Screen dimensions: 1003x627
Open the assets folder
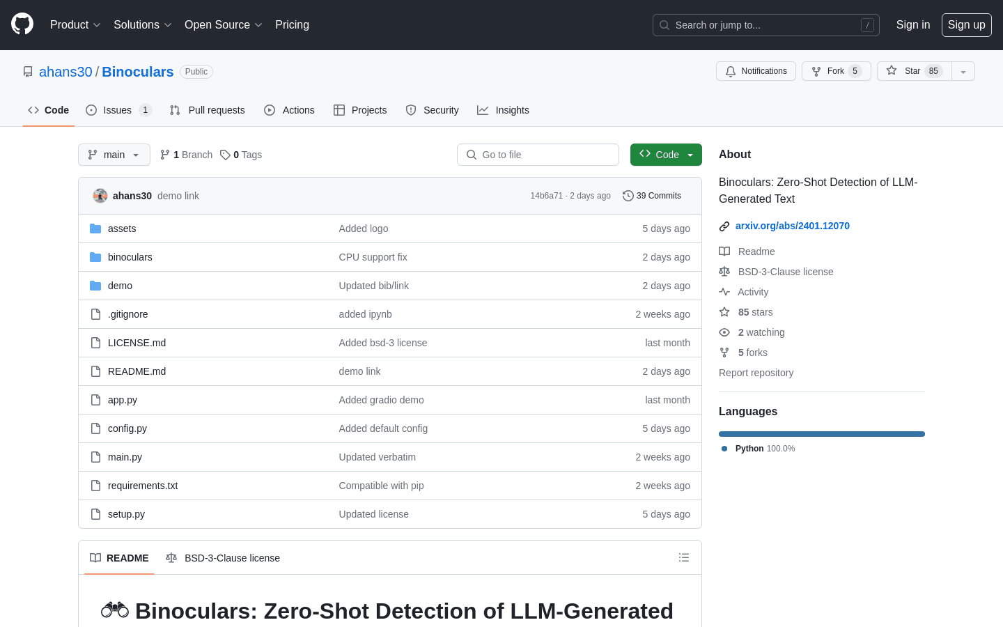click(122, 229)
